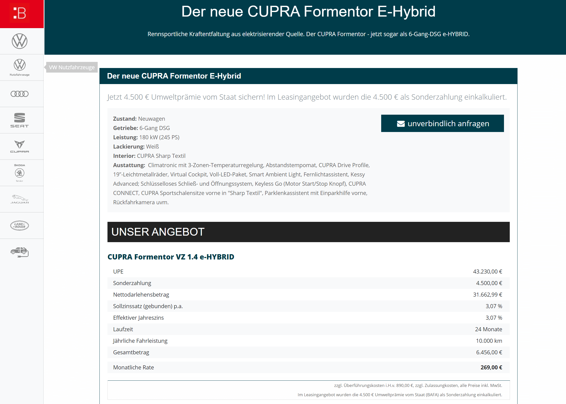Click the 'Jetzt 4.500 € Umweltprämie' intro text
This screenshot has height=404, width=566.
coord(307,97)
